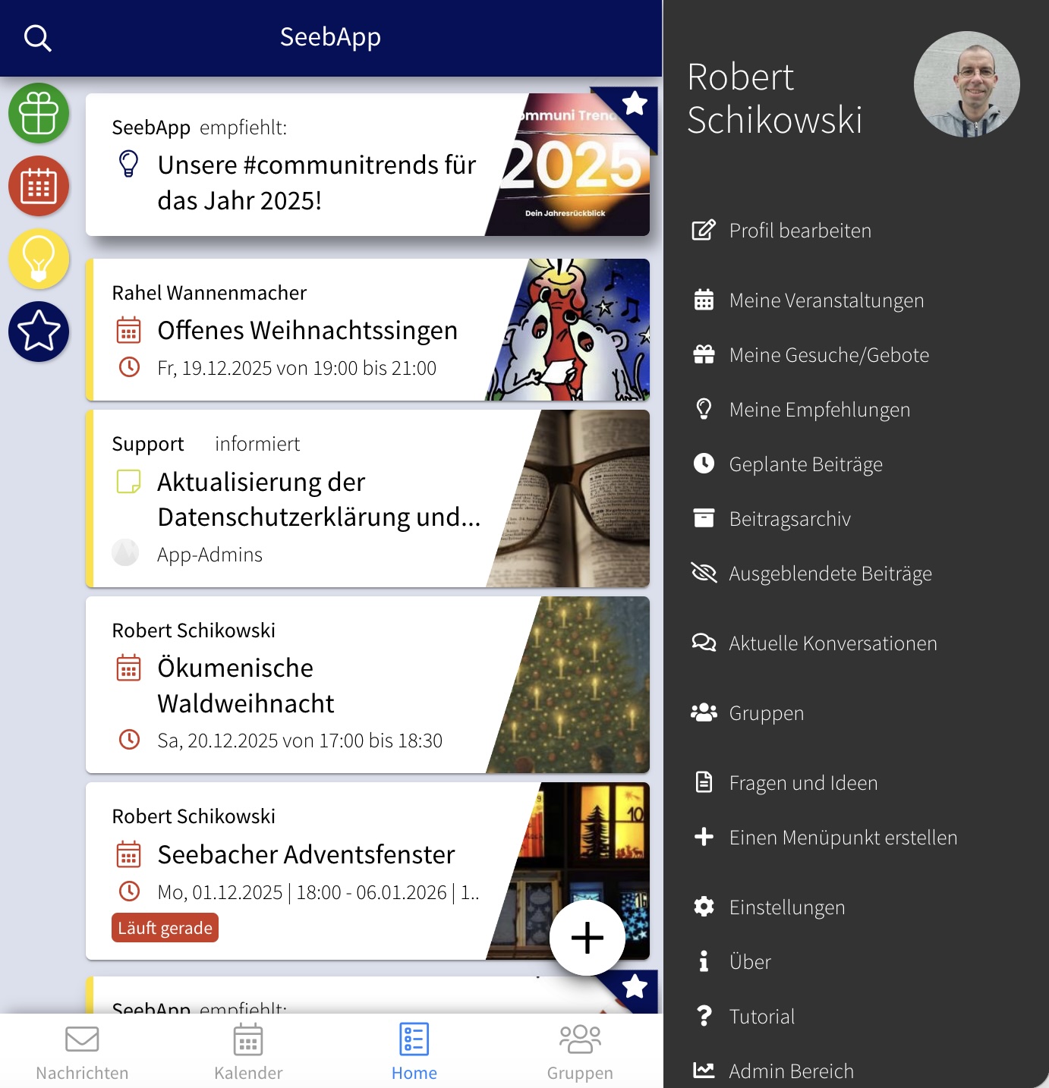Select the red calendar filter icon

(39, 187)
